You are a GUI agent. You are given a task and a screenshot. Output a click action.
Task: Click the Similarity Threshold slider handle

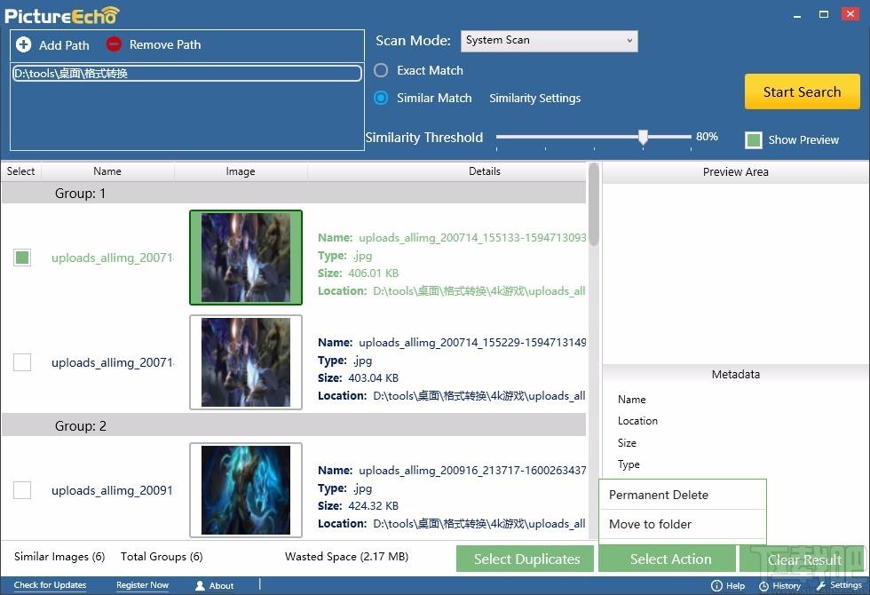coord(643,137)
